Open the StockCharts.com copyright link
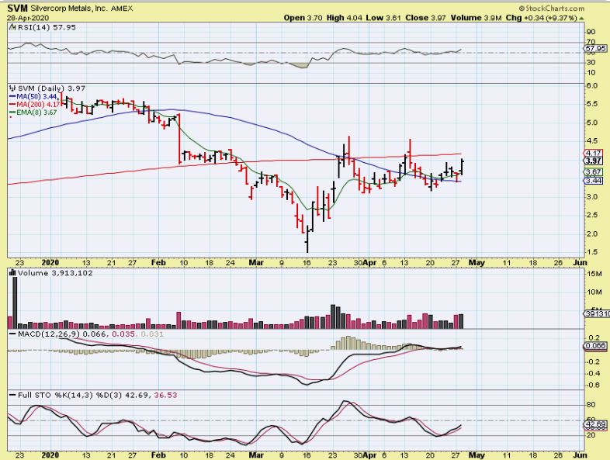This screenshot has width=610, height=460. [552, 9]
